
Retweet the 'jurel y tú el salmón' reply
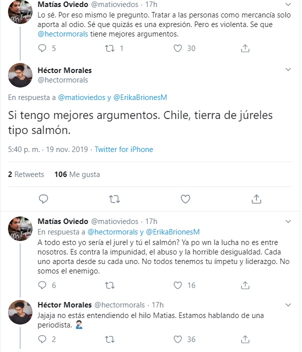109,285
